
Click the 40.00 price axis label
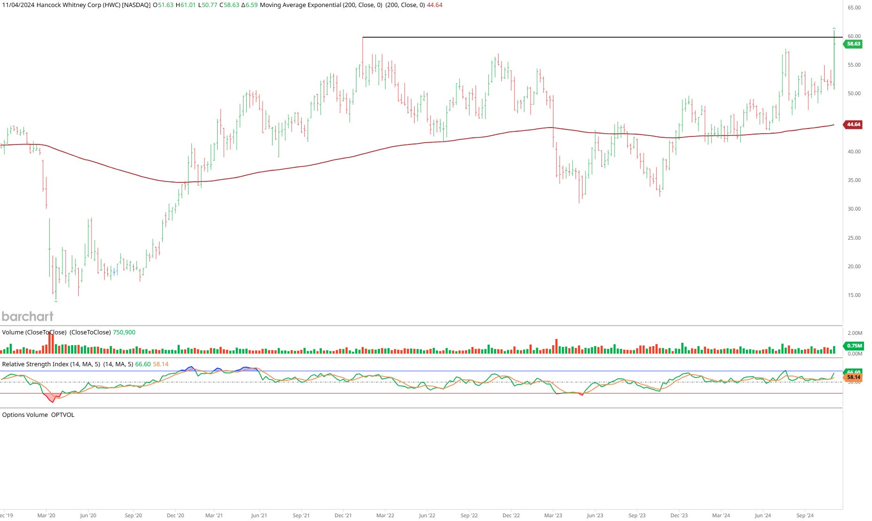[x=854, y=151]
